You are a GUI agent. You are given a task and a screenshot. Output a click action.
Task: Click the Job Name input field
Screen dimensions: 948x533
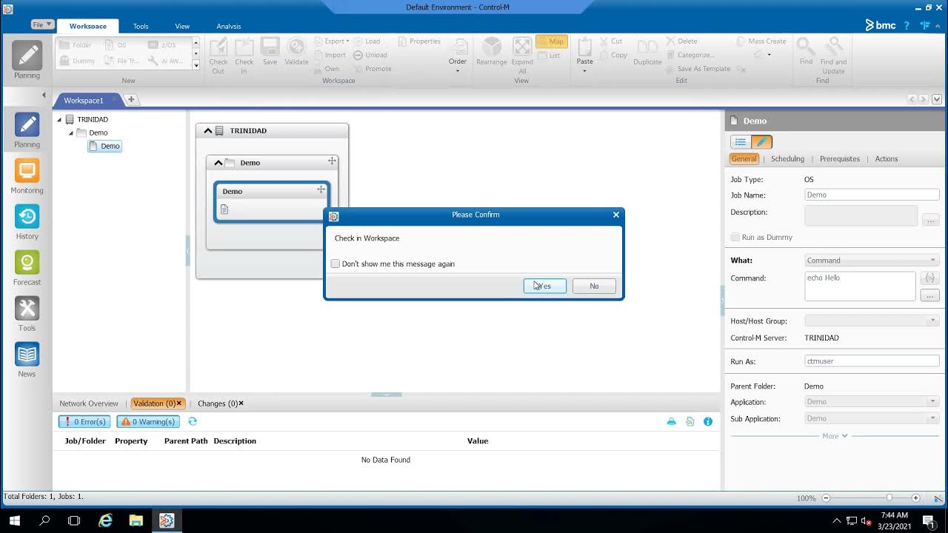point(872,195)
